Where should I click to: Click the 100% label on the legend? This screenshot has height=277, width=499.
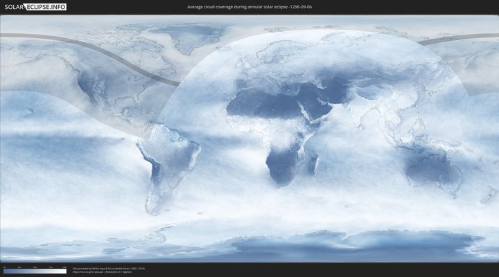65,267
